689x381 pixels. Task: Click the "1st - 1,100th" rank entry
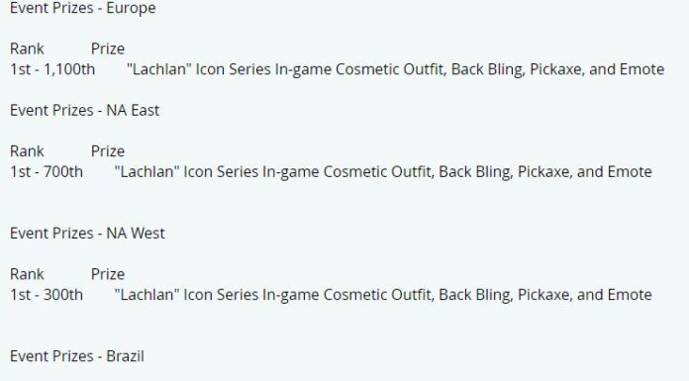[52, 69]
